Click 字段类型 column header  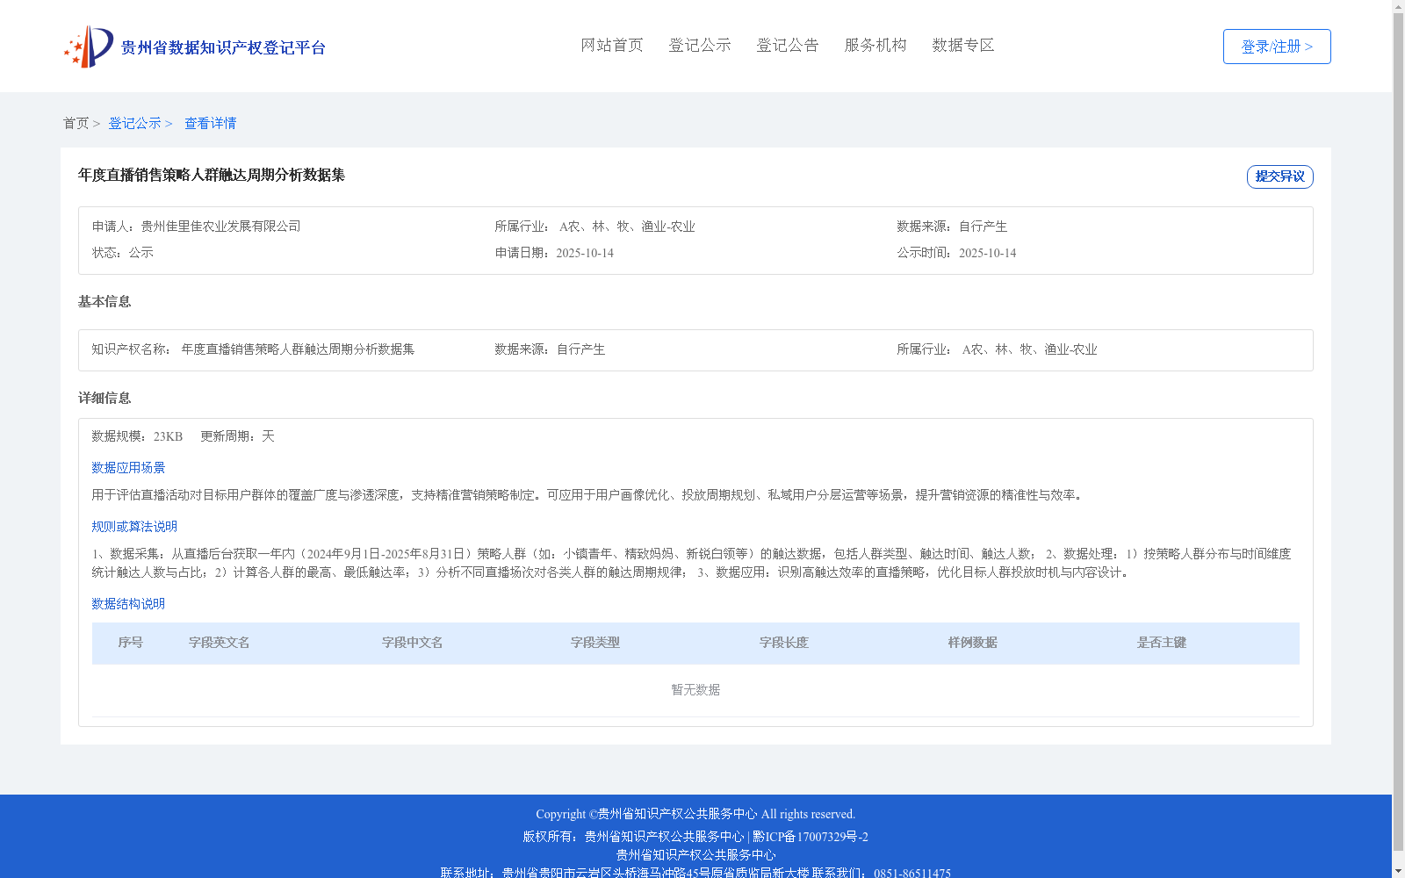[594, 643]
